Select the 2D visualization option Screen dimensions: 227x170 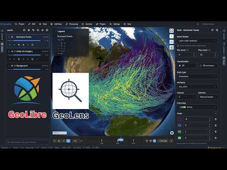click(x=187, y=66)
